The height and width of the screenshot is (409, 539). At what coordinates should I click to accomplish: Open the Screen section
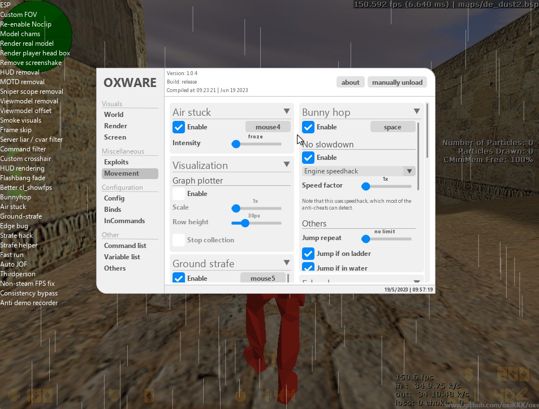tap(115, 137)
